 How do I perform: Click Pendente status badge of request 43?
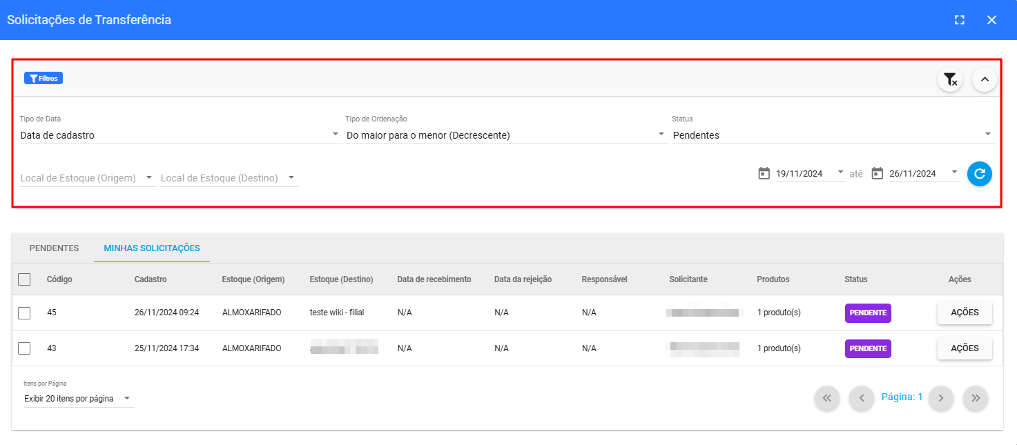[868, 348]
